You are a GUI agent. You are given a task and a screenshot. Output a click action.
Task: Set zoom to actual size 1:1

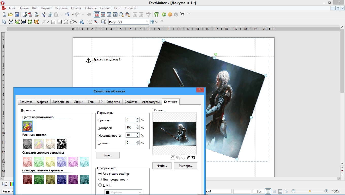[97, 14]
